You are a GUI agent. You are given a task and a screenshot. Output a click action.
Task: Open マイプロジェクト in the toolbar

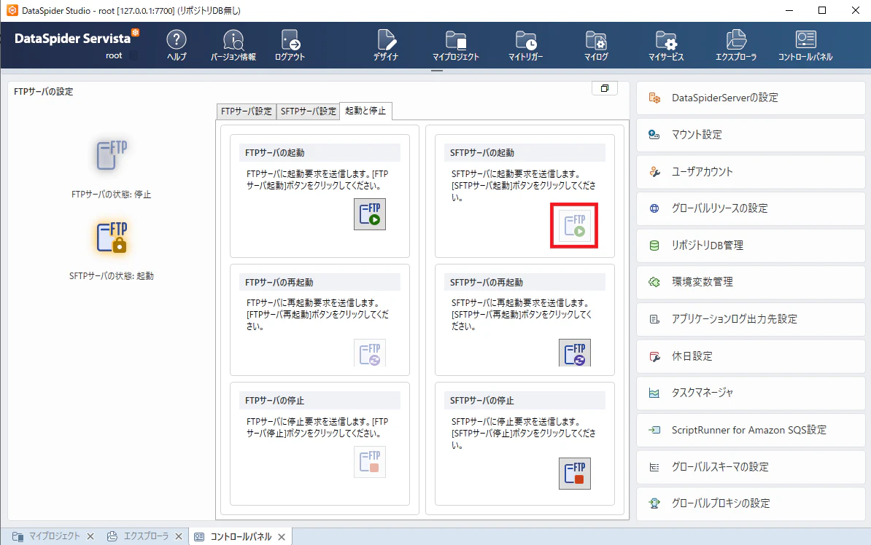[x=456, y=45]
